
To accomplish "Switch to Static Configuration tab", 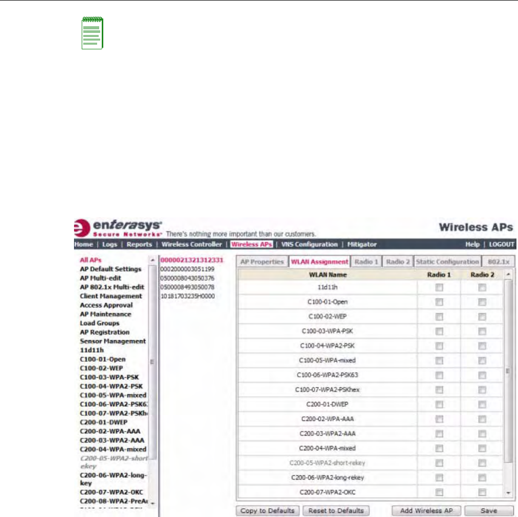I will click(x=447, y=262).
